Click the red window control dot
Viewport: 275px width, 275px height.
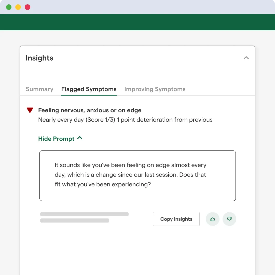click(28, 7)
